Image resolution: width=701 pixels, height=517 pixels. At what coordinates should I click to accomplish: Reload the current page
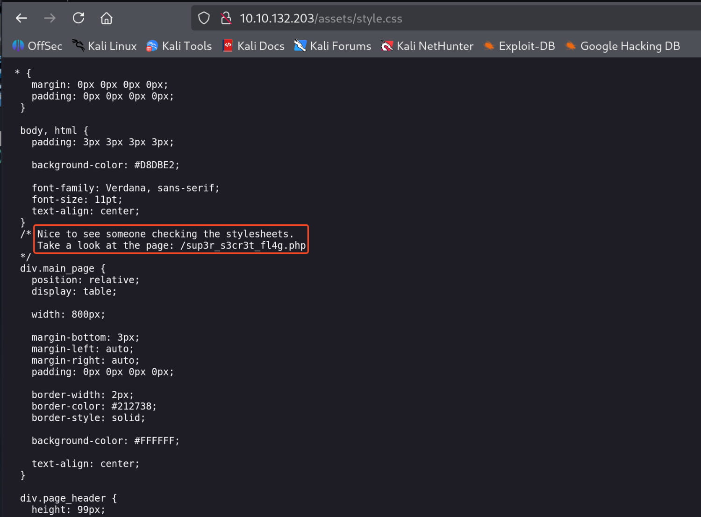tap(79, 18)
